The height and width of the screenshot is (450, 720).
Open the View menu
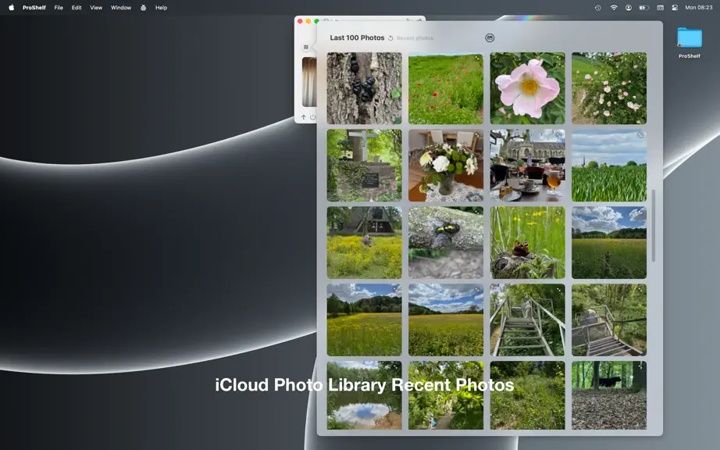96,7
